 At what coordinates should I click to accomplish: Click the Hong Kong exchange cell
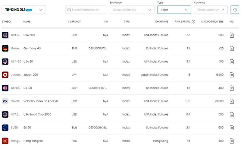(x=161, y=141)
